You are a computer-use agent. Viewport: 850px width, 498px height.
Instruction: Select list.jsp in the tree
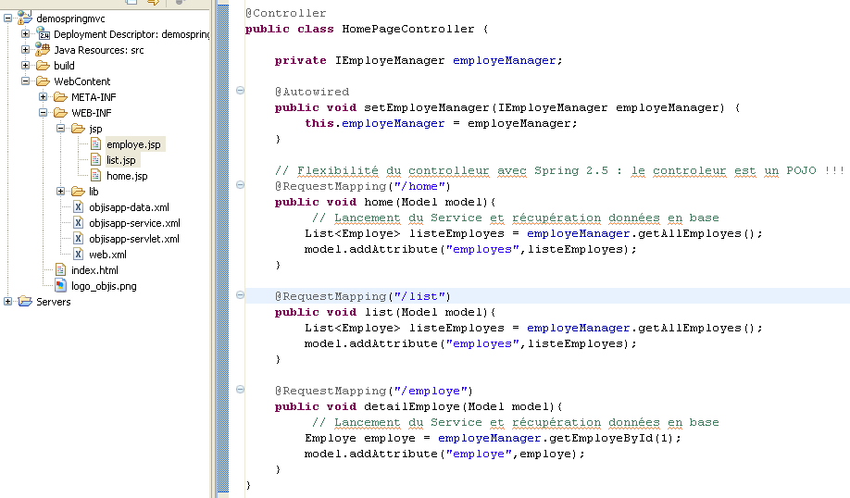[x=121, y=160]
